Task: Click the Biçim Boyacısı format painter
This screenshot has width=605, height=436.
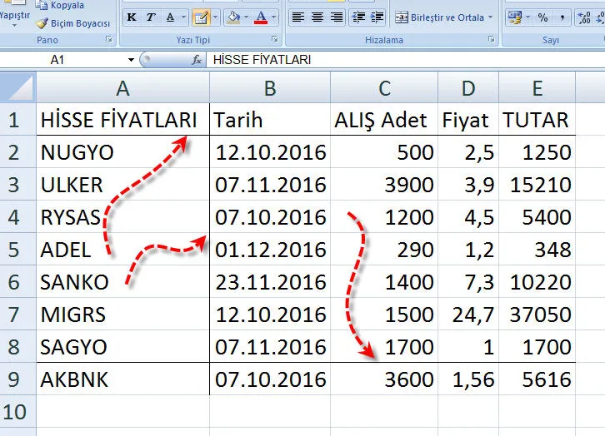Action: pos(73,23)
